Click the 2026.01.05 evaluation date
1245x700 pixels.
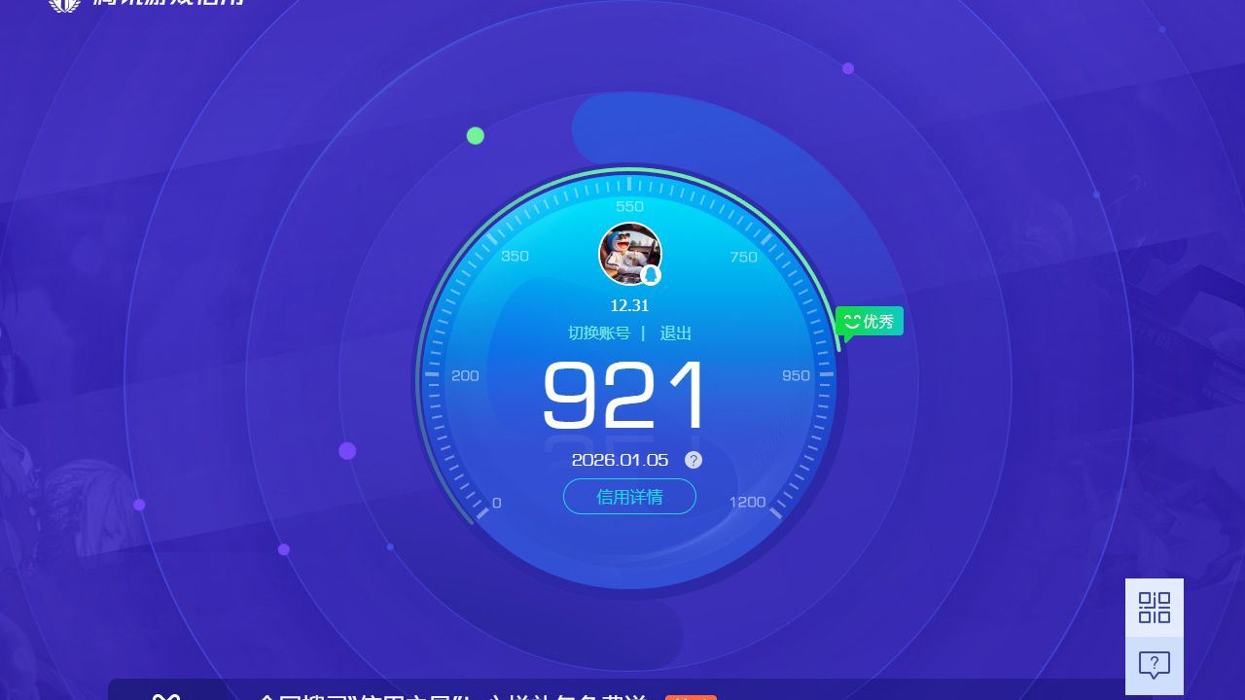coord(620,460)
